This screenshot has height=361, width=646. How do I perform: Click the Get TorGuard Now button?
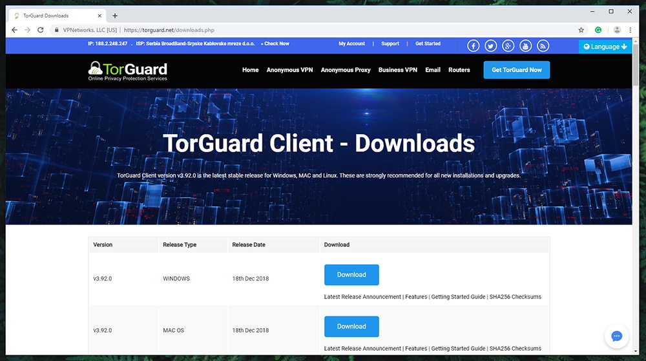(516, 70)
